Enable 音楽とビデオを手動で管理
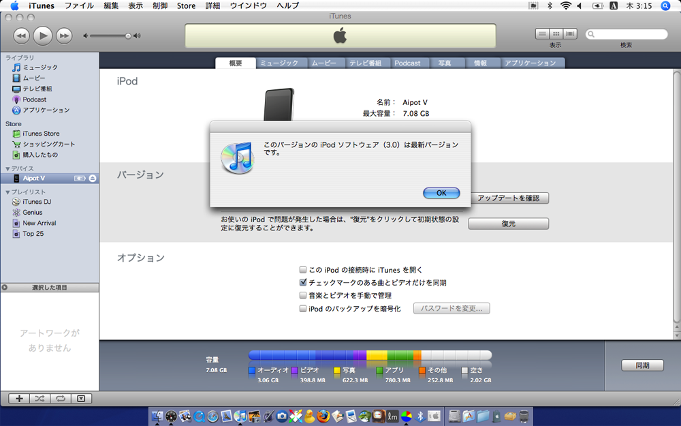 pos(303,296)
